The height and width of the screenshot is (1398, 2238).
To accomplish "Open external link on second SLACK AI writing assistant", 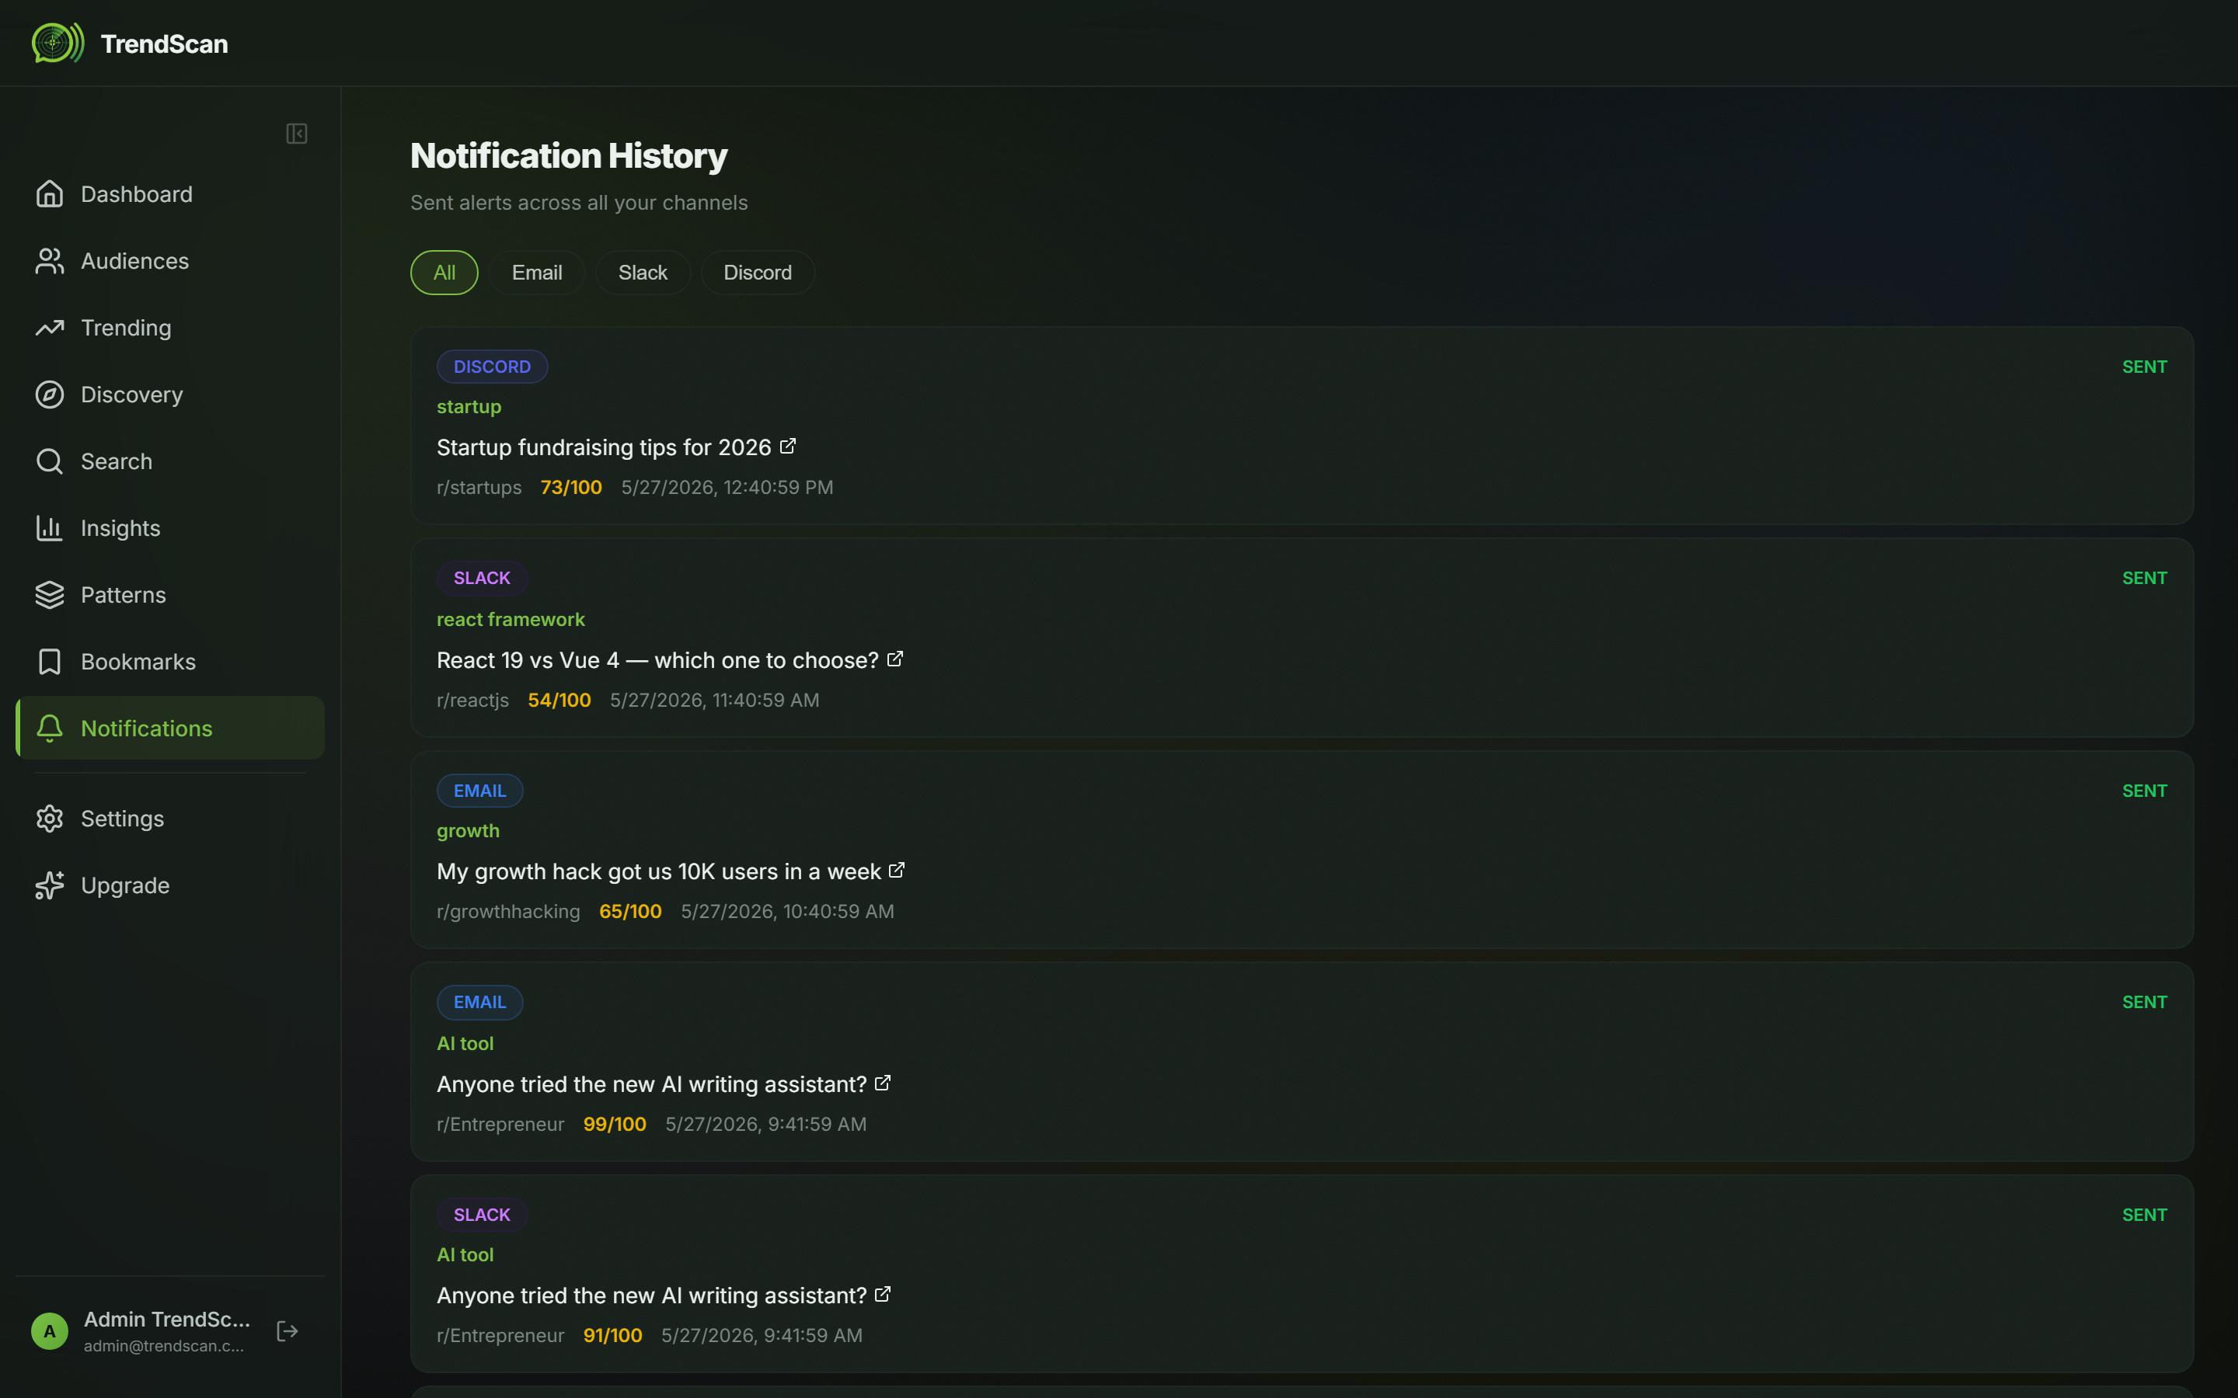I will [884, 1295].
